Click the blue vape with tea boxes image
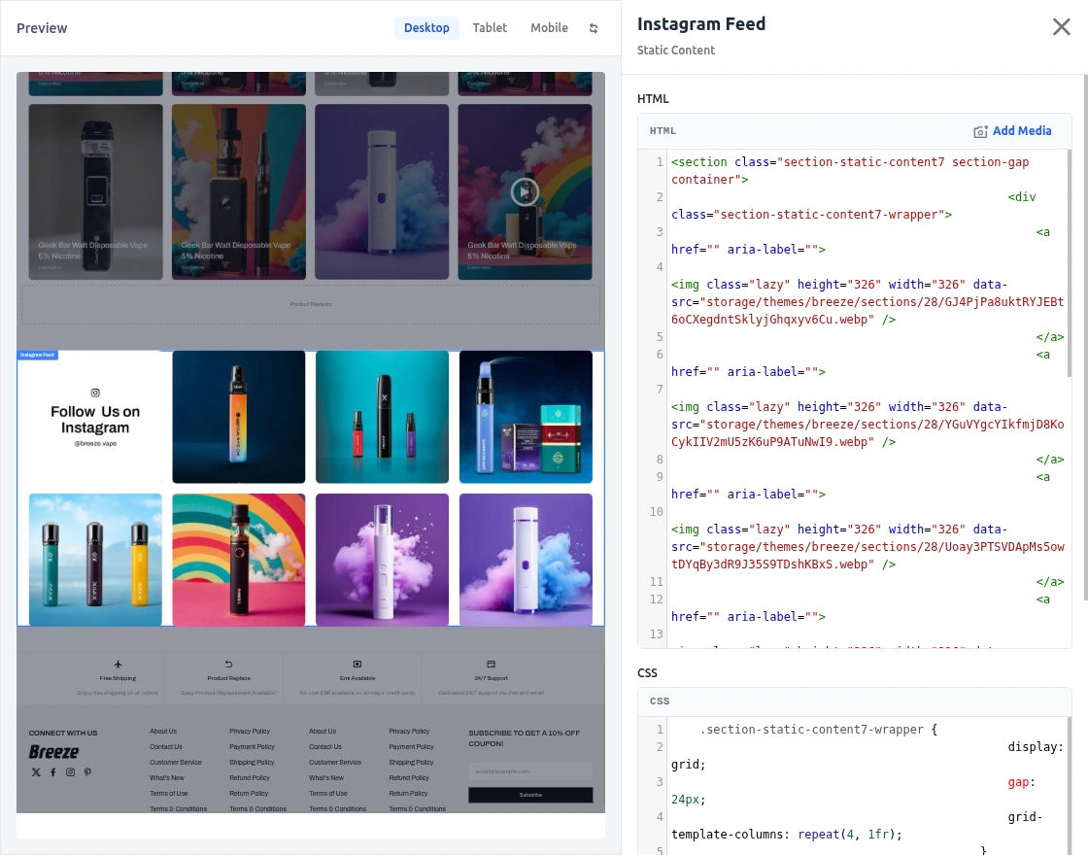Viewport: 1088px width, 855px height. [x=526, y=417]
